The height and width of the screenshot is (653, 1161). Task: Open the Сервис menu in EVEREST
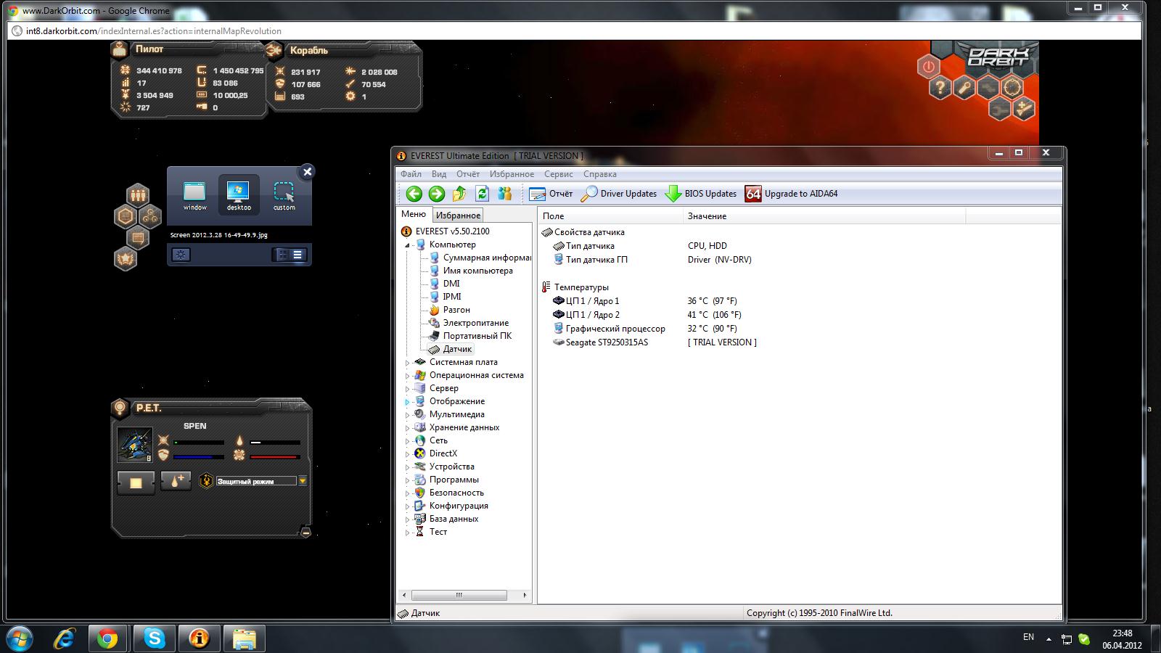point(558,174)
